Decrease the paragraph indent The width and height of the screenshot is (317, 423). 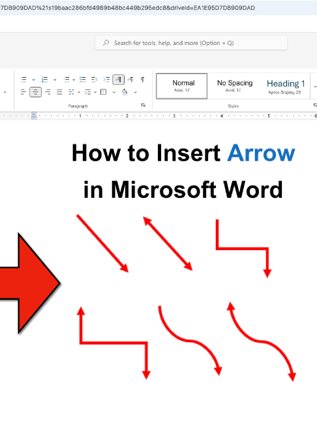(x=94, y=80)
